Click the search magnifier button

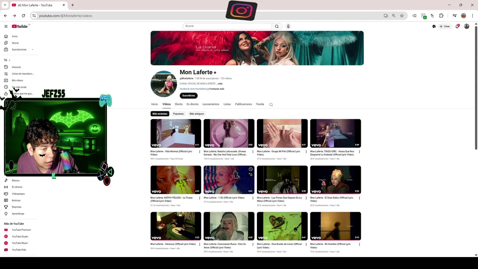277,26
